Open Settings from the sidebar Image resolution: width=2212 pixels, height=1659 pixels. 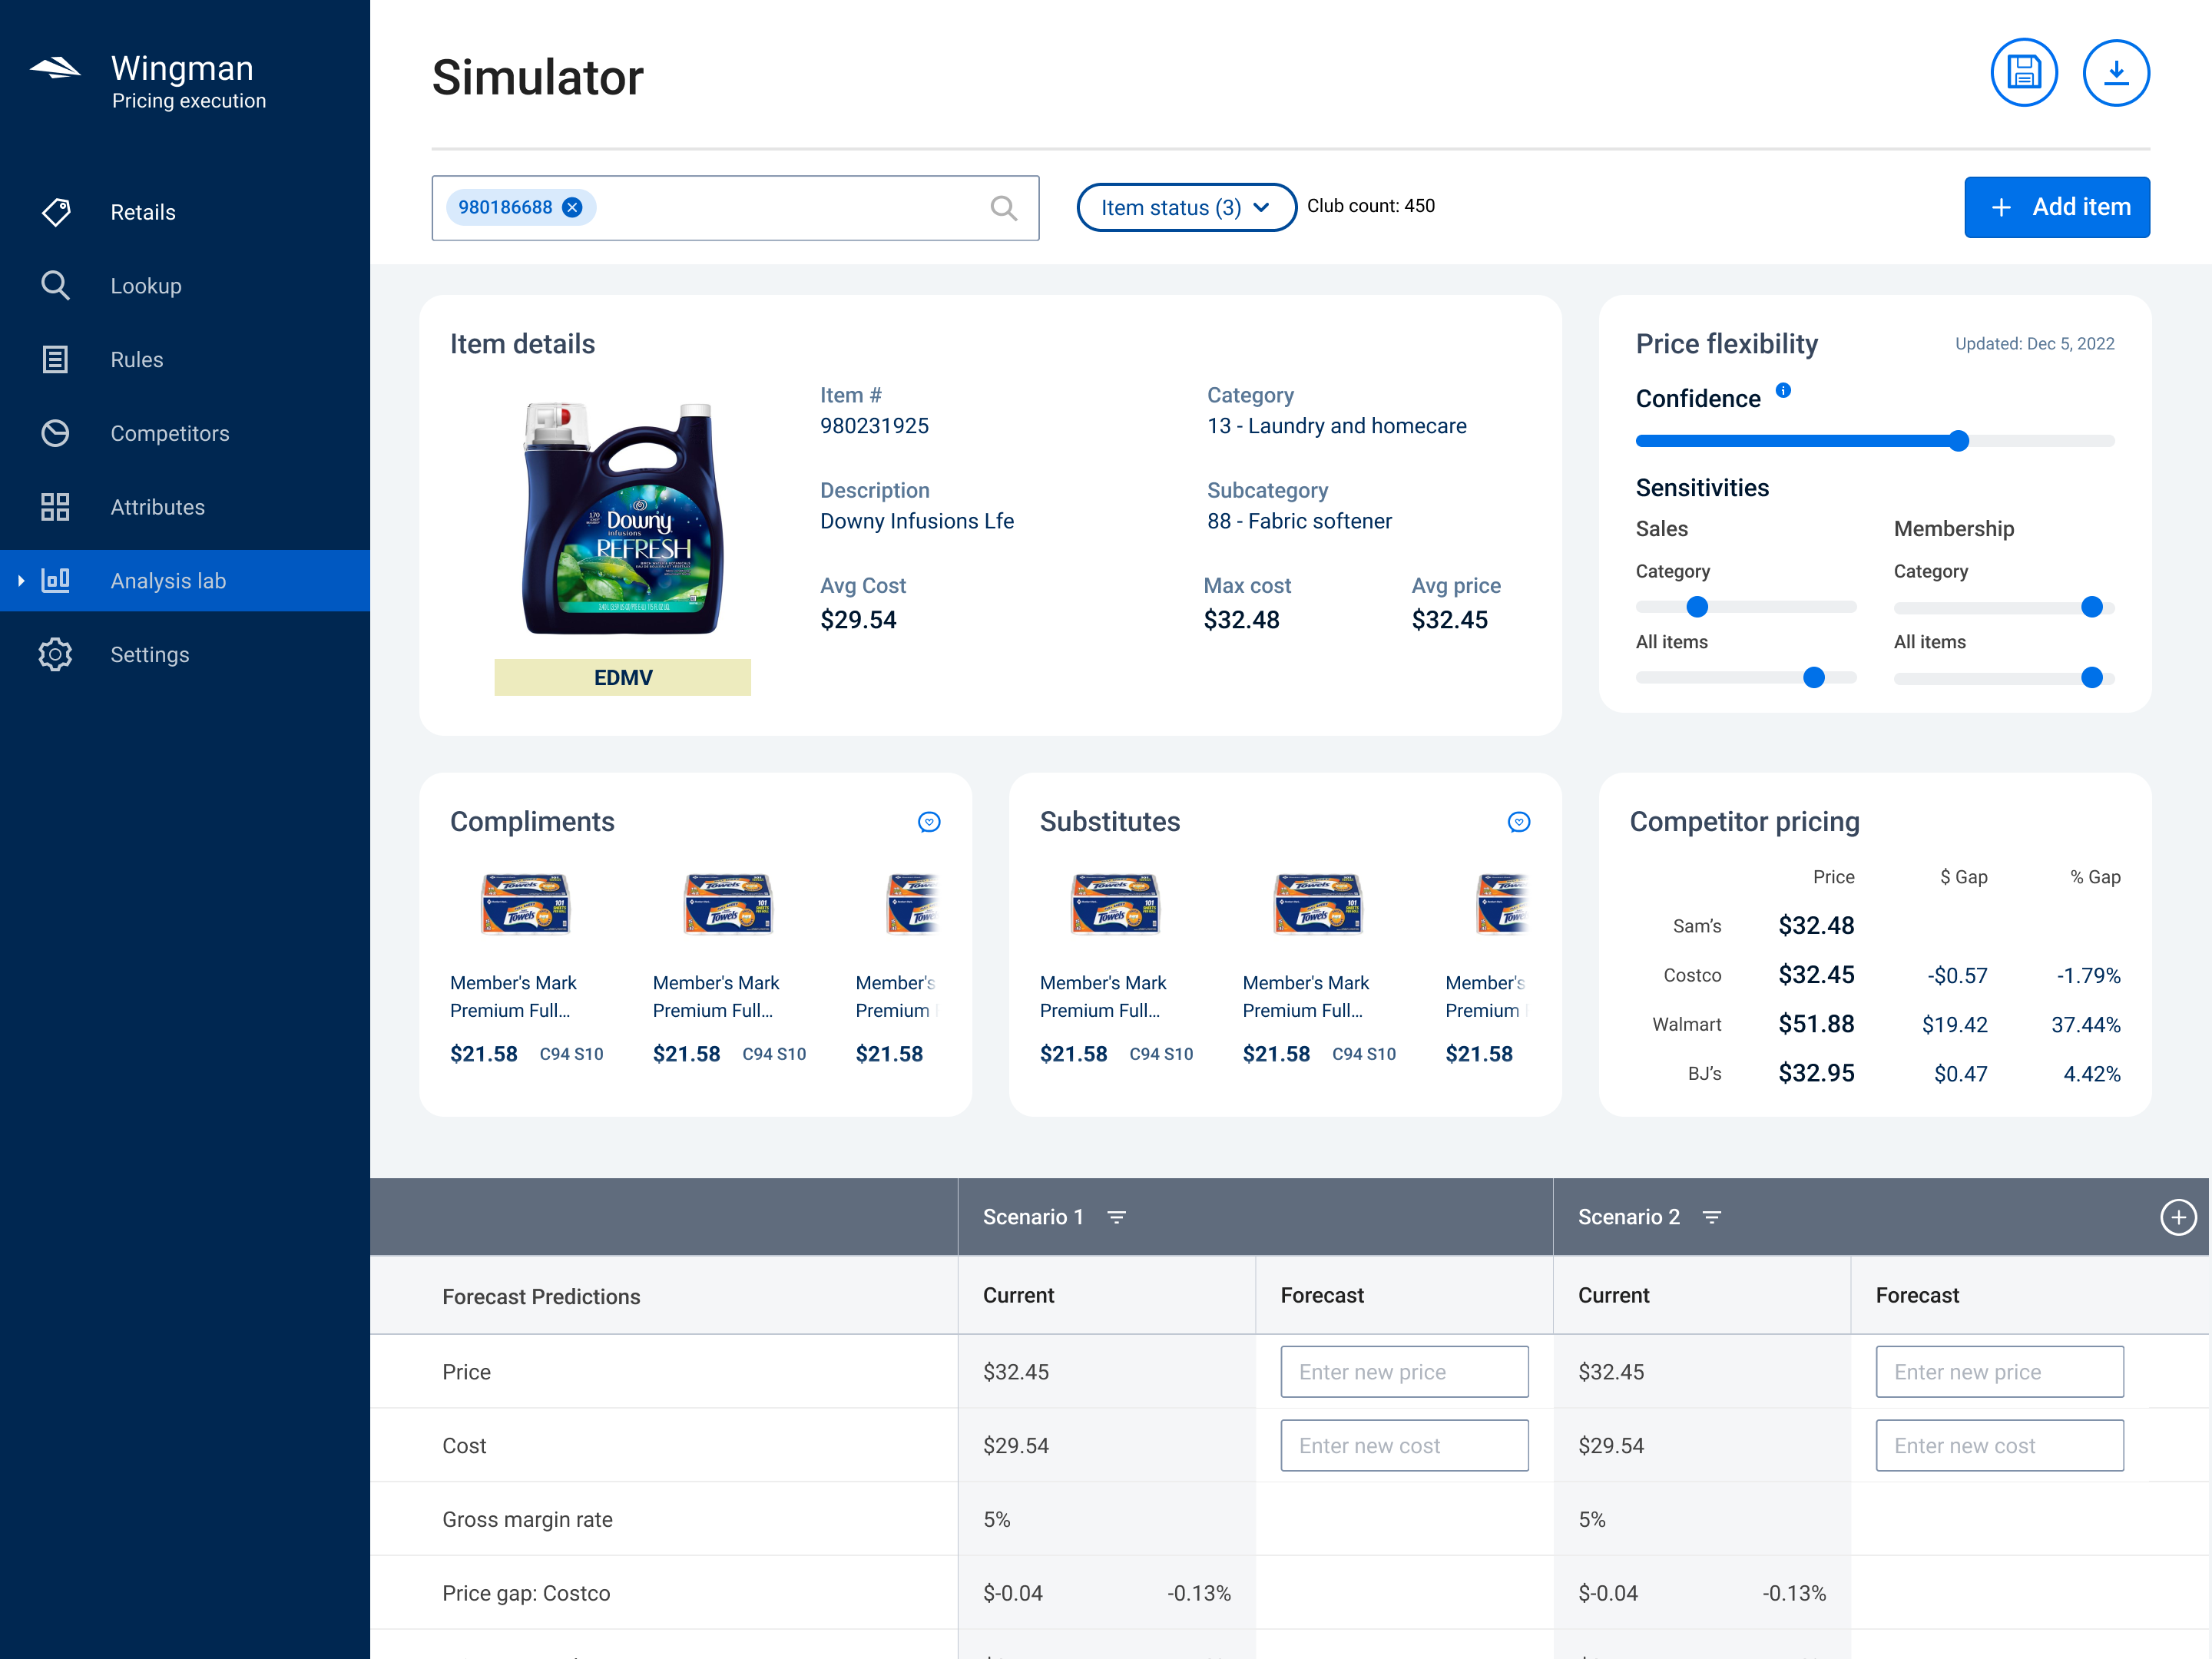tap(150, 655)
